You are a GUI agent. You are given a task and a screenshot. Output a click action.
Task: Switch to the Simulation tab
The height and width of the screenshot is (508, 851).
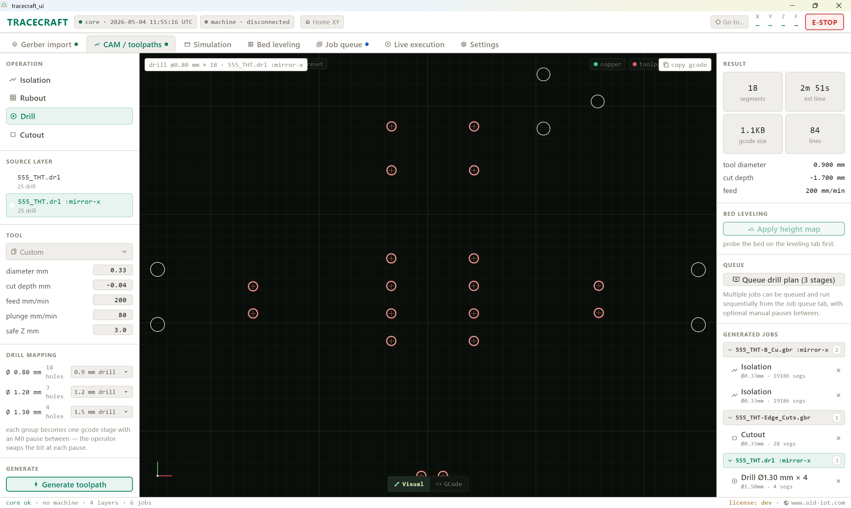click(x=207, y=45)
